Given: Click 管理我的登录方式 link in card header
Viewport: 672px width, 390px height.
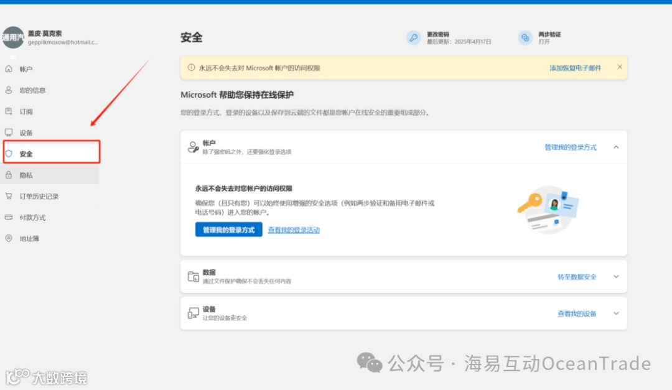Looking at the screenshot, I should click(571, 147).
